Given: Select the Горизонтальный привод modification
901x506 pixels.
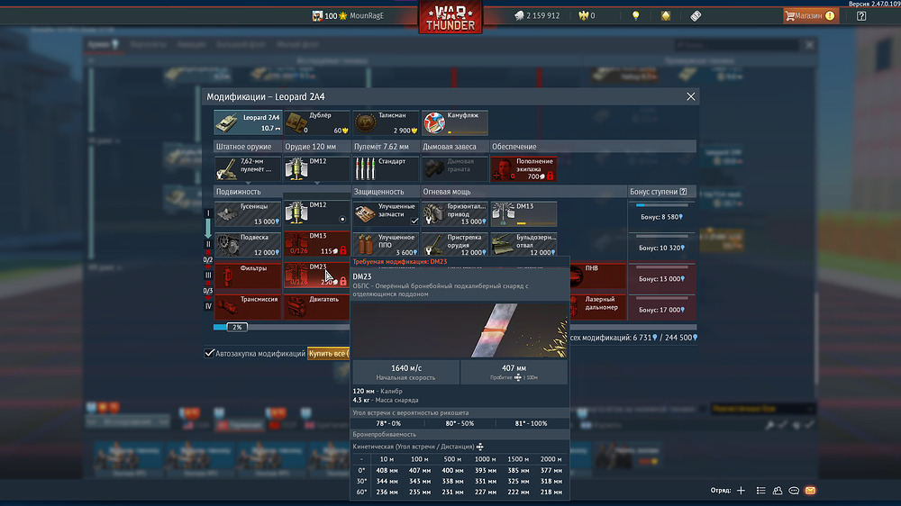Looking at the screenshot, I should click(454, 213).
